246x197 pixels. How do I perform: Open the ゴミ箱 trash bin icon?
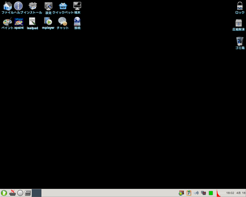pos(240,41)
